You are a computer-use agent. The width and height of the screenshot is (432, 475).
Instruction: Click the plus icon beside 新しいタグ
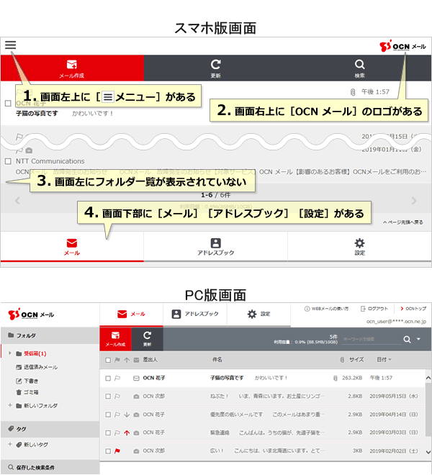click(x=10, y=444)
